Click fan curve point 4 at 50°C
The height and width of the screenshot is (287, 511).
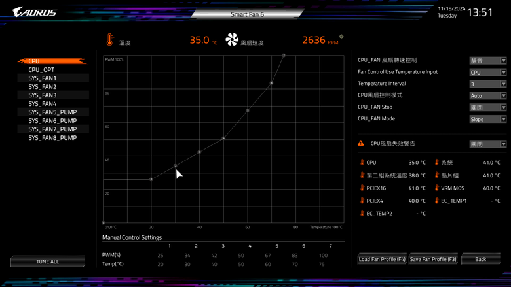pos(223,138)
